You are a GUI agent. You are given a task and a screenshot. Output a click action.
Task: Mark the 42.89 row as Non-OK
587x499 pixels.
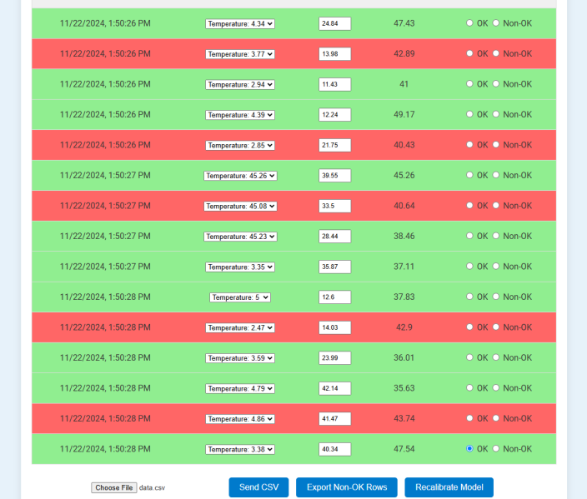pyautogui.click(x=496, y=53)
